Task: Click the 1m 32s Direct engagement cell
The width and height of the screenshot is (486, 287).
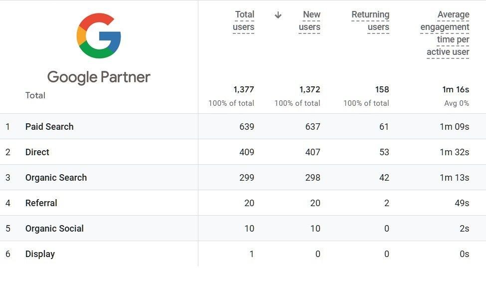Action: (x=455, y=152)
